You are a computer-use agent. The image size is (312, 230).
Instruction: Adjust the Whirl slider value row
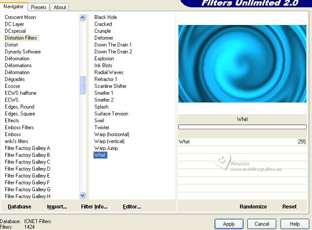click(x=242, y=142)
